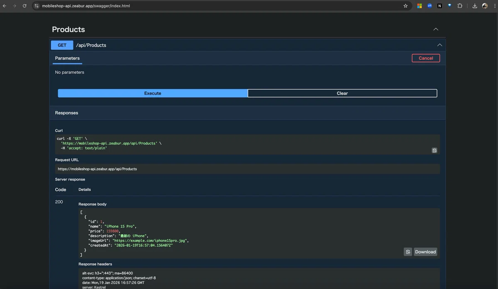Image resolution: width=498 pixels, height=289 pixels.
Task: Cancel the try-it-out mode
Action: 426,58
